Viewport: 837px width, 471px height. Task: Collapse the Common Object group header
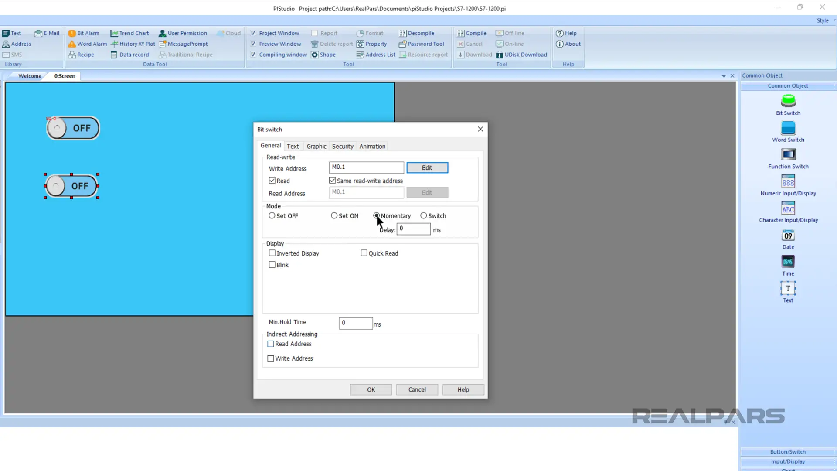[x=788, y=86]
